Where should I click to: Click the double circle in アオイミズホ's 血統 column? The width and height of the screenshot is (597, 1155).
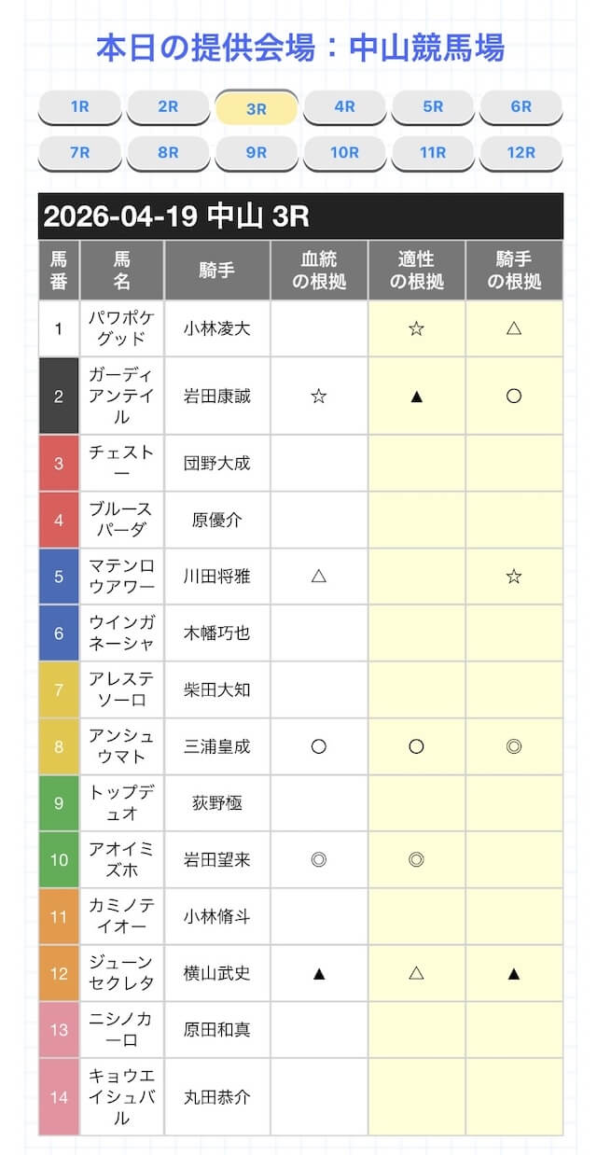point(319,859)
